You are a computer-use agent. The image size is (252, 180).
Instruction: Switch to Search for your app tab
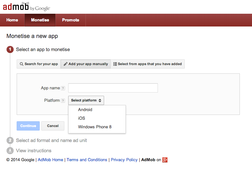[x=39, y=64]
